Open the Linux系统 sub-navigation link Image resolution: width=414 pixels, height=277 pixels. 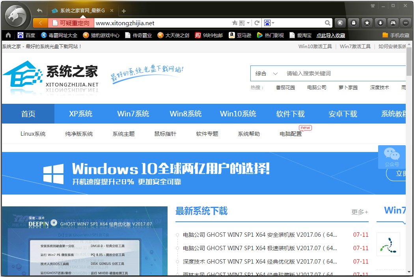(33, 134)
